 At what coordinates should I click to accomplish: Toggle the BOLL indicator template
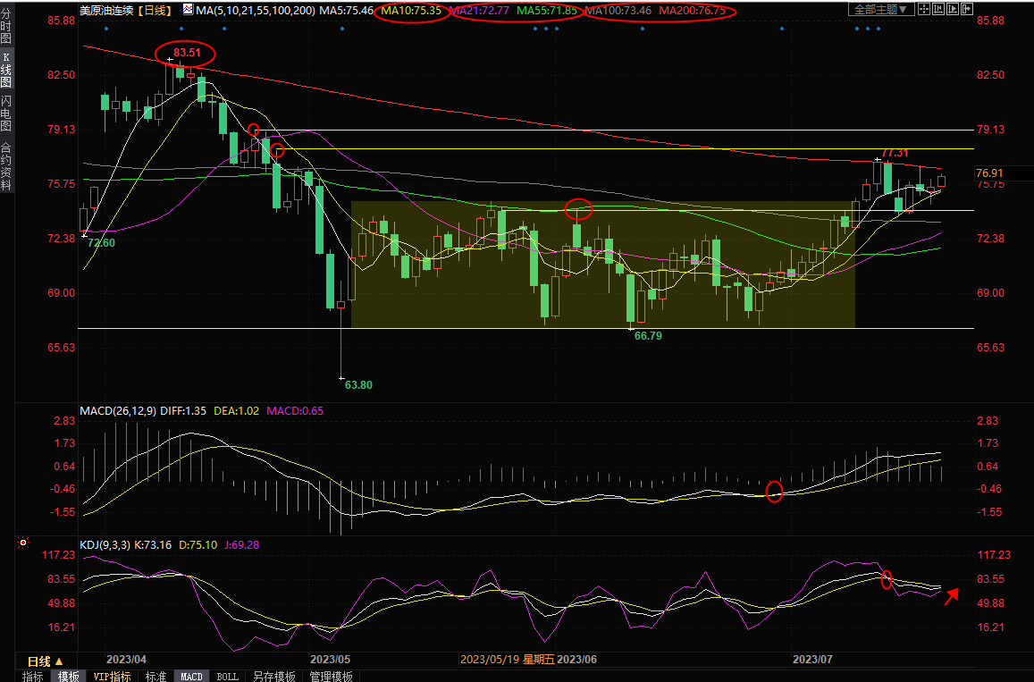pyautogui.click(x=228, y=677)
